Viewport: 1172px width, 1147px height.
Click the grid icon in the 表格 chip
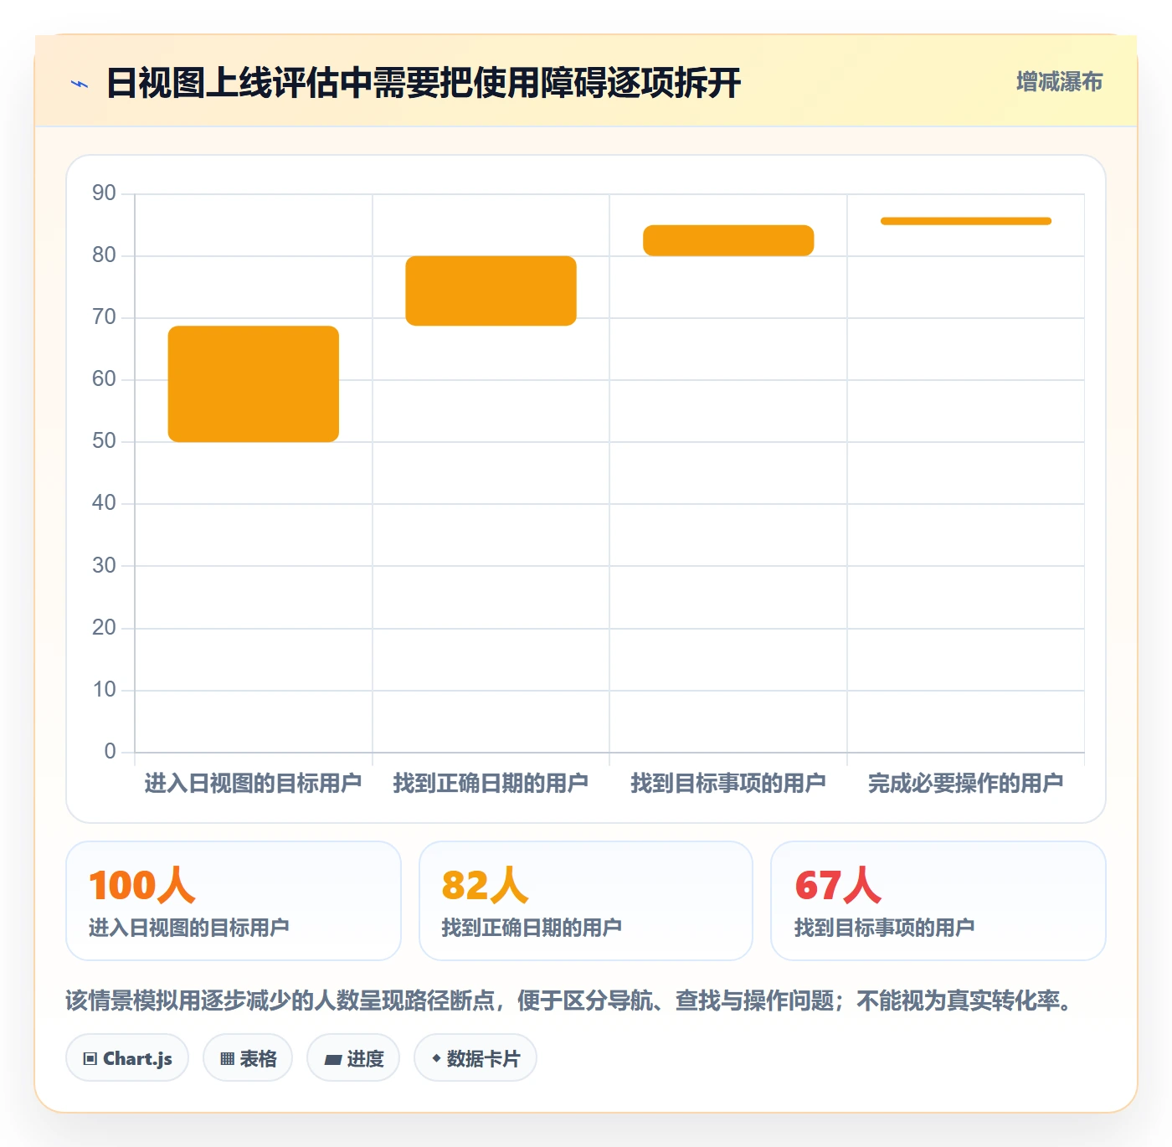pos(227,1059)
